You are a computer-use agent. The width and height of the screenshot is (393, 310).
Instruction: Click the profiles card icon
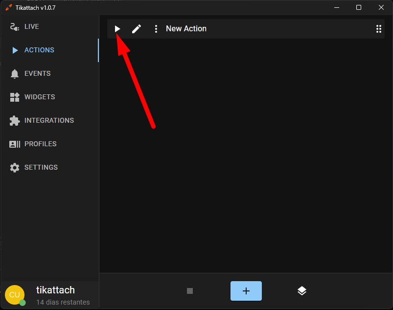coord(15,144)
